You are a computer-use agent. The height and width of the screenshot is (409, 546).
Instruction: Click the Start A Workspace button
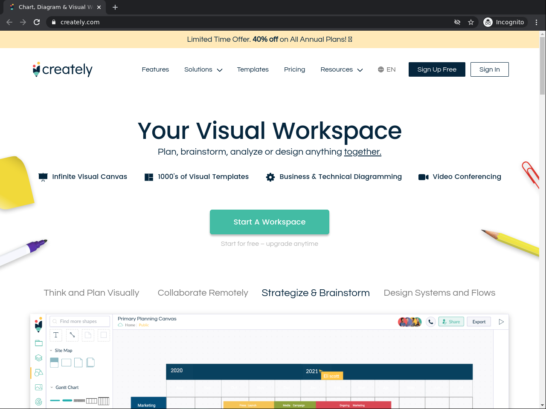tap(270, 222)
